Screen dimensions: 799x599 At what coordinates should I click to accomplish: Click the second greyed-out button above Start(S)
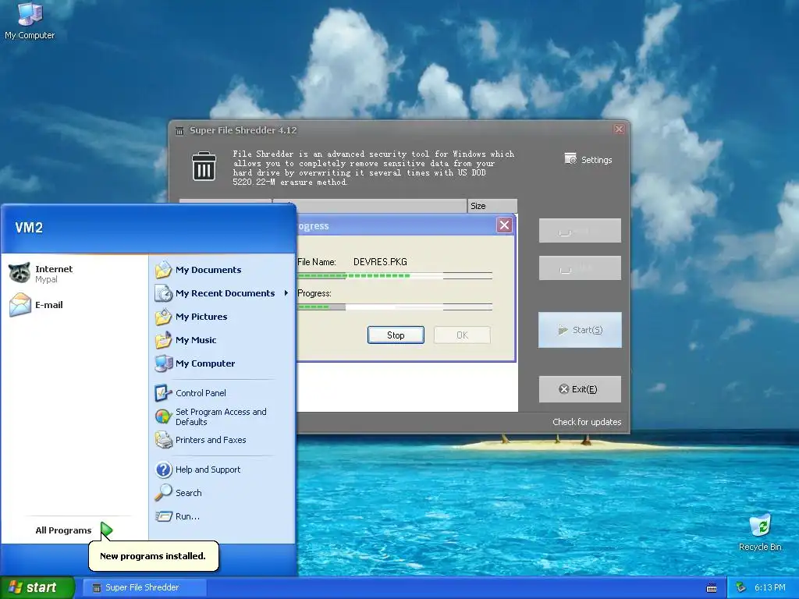(580, 268)
